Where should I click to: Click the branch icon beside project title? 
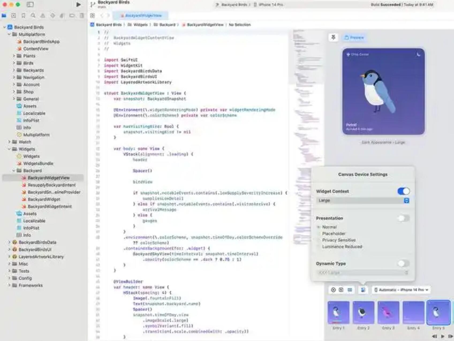pyautogui.click(x=93, y=5)
